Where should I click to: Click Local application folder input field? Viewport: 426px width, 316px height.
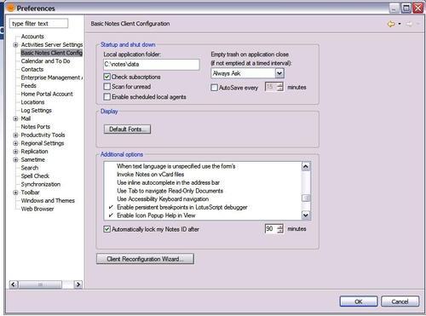click(152, 65)
